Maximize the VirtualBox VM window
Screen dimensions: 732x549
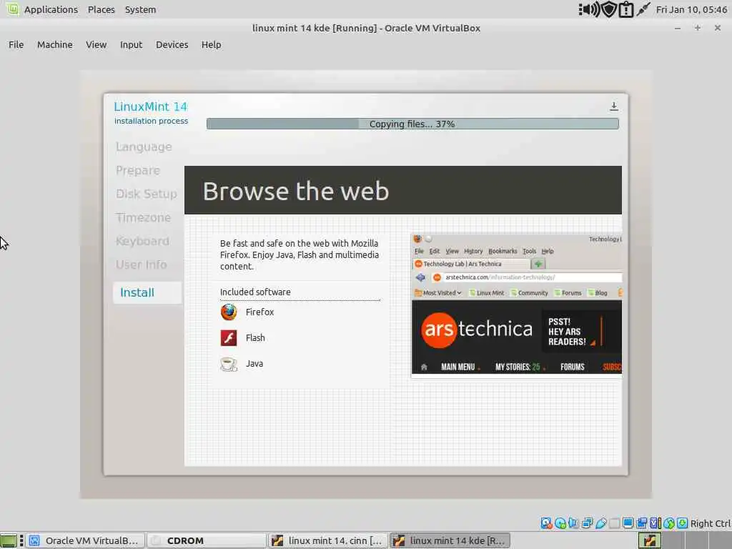(698, 28)
